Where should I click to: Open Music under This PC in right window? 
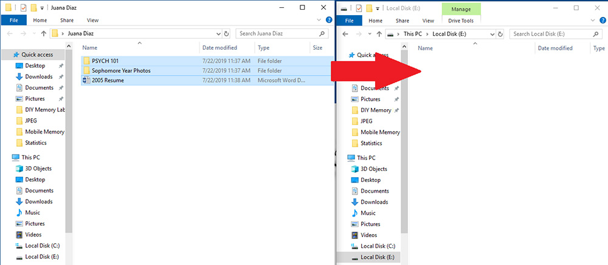point(368,213)
